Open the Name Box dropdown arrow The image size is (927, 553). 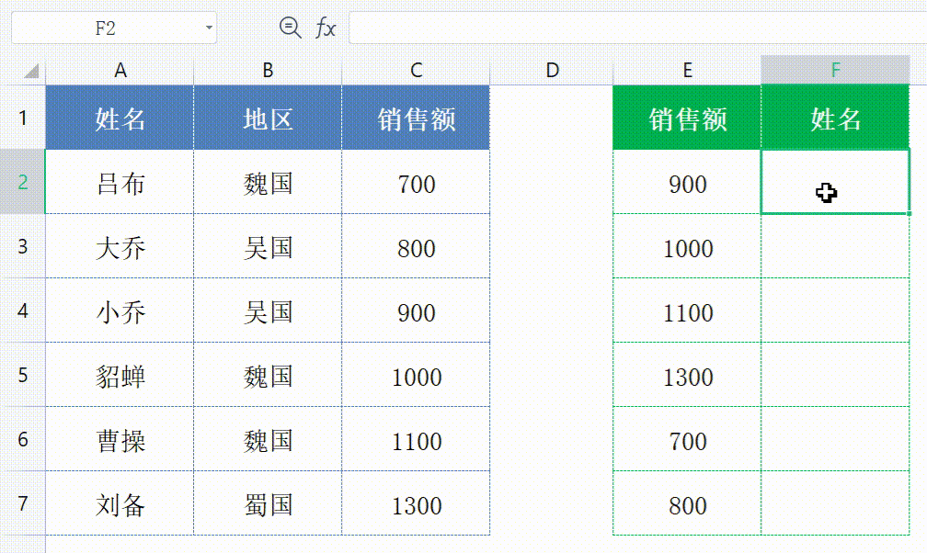point(210,28)
